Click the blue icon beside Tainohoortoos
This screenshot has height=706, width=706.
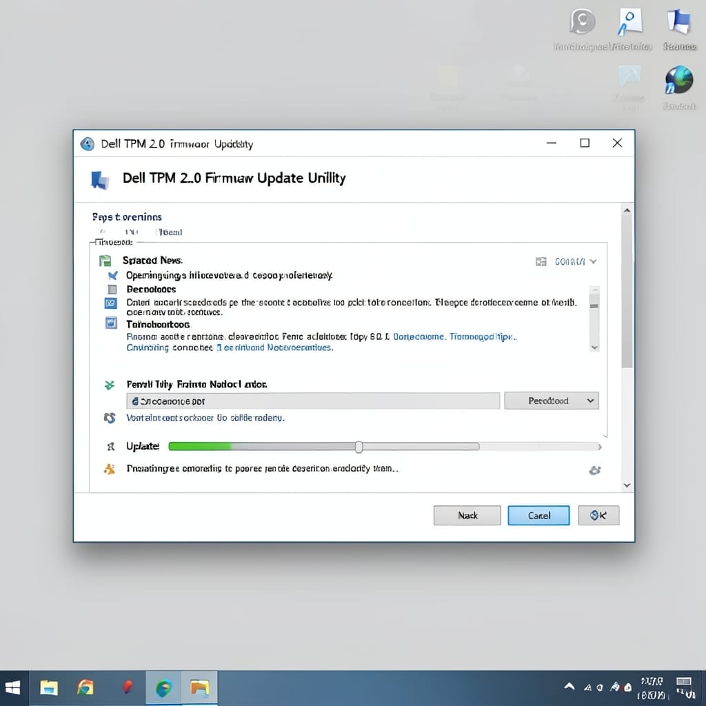click(x=111, y=323)
